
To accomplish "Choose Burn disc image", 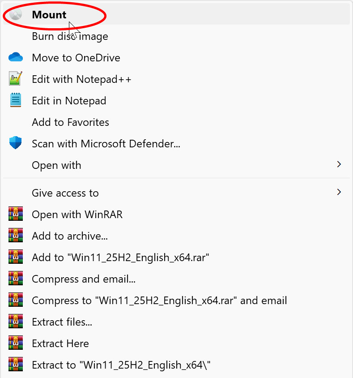I will click(70, 36).
